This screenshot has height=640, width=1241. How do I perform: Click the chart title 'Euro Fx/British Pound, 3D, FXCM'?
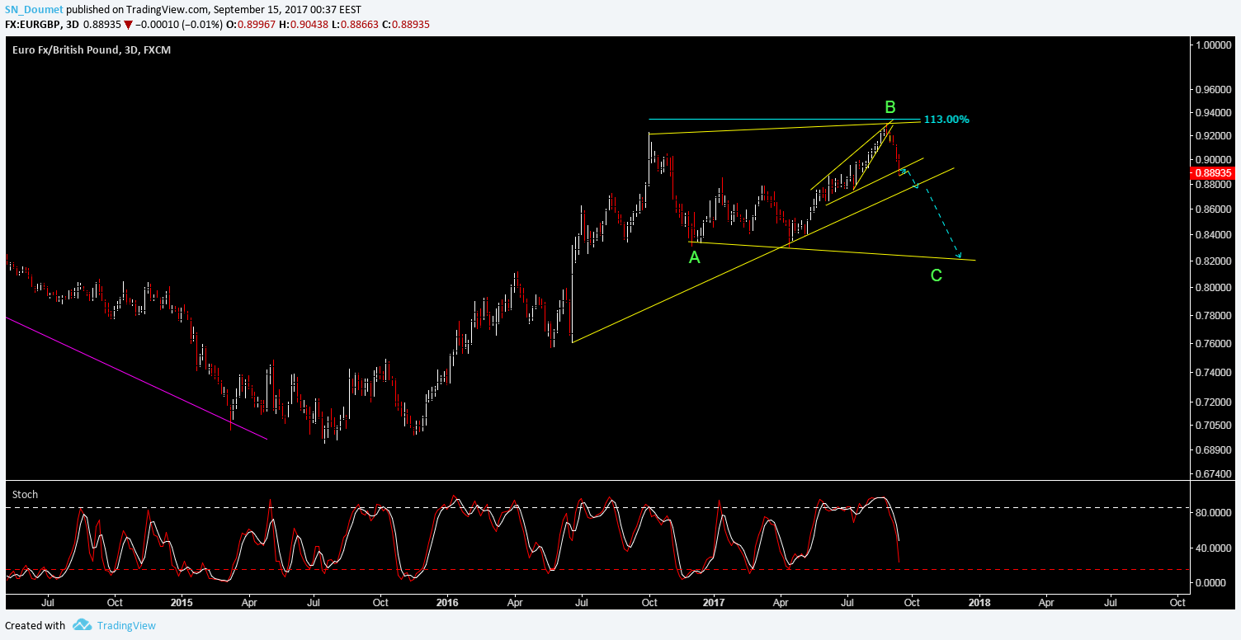92,50
